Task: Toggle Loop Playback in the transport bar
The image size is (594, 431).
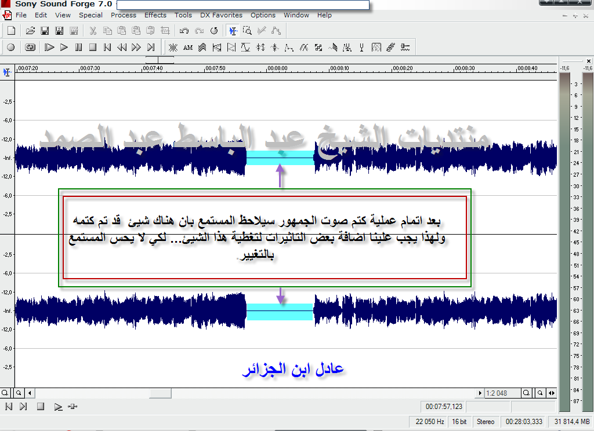Action: [30, 48]
